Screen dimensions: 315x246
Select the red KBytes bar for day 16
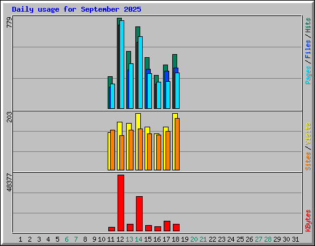[x=157, y=229]
